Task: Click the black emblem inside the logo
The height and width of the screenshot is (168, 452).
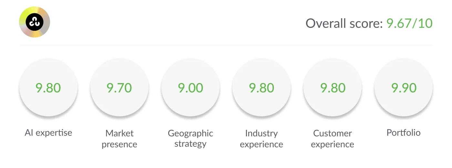Action: pyautogui.click(x=35, y=22)
